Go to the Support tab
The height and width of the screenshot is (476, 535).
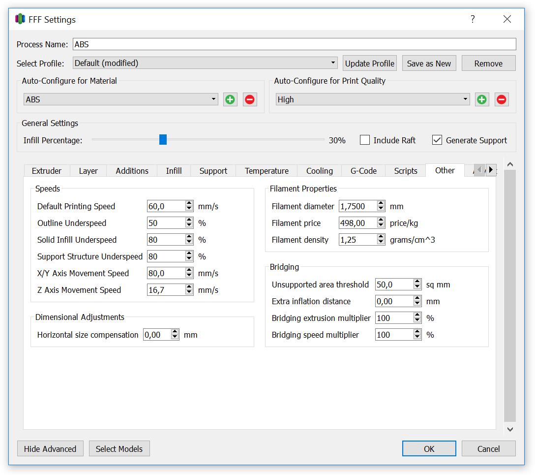coord(213,171)
